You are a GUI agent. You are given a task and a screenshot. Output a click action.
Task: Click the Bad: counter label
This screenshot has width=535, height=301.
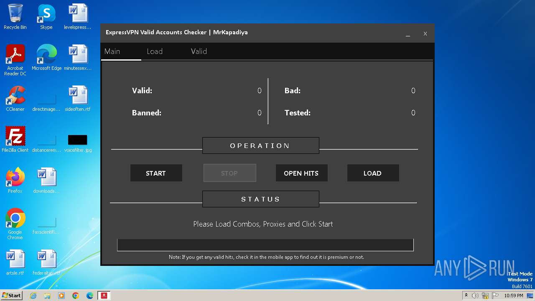tap(293, 91)
